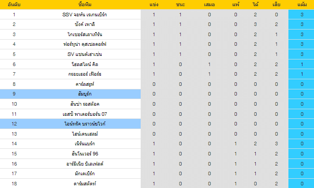The width and height of the screenshot is (314, 188).
Task: Select team เอสซี พาเดอร์บอร์น 07
Action: pyautogui.click(x=85, y=114)
